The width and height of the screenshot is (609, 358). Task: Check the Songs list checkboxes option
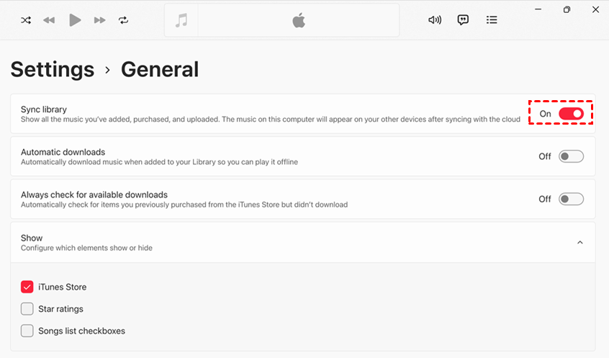point(27,331)
